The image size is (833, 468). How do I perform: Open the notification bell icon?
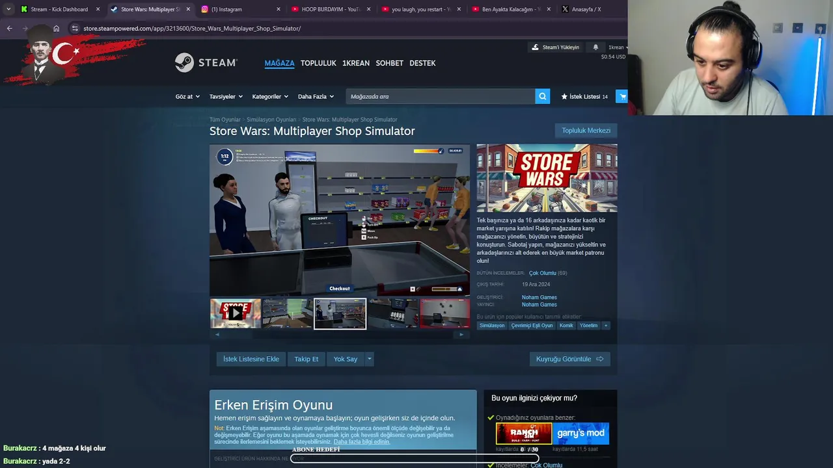coord(595,47)
